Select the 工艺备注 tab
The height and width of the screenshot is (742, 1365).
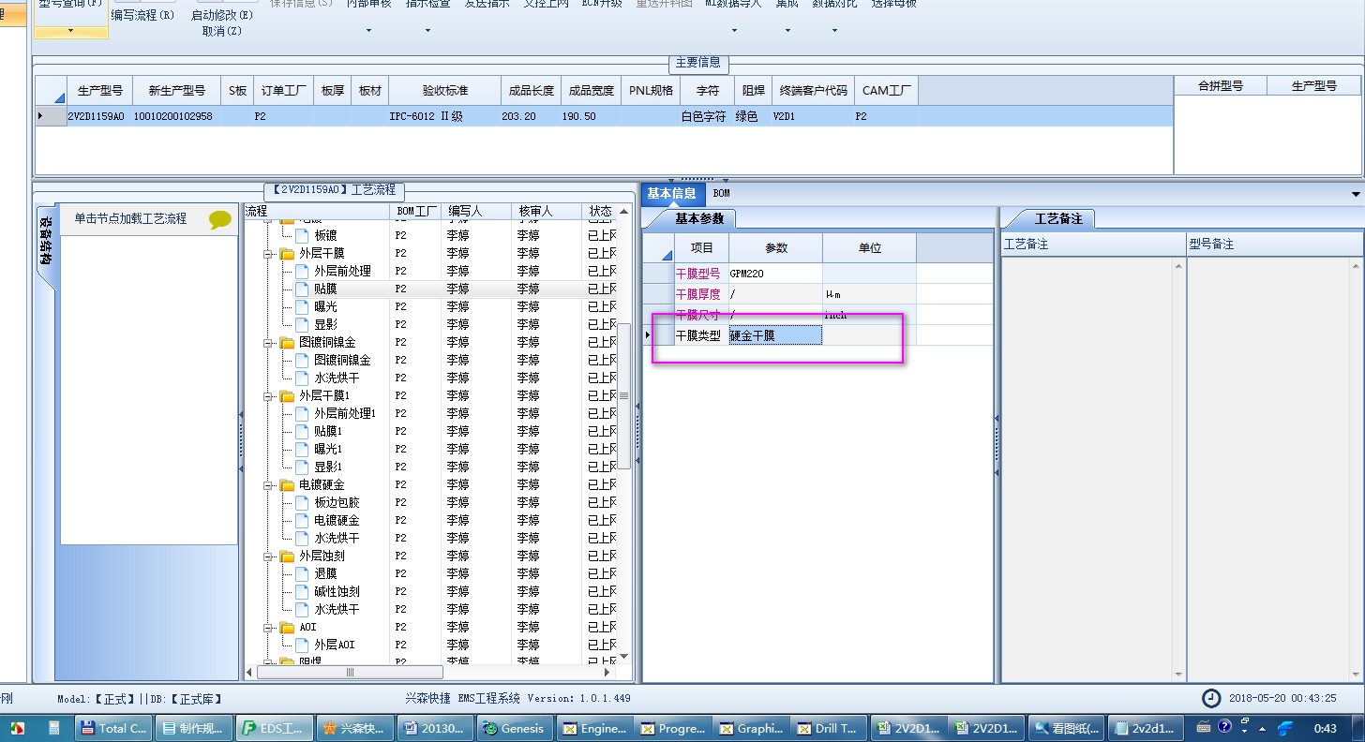tap(1058, 219)
